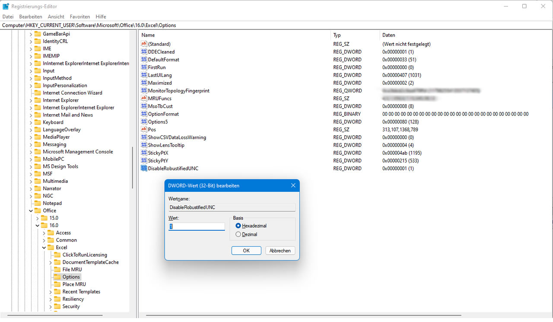The width and height of the screenshot is (553, 322).
Task: Collapse the 16.0 tree node
Action: click(x=37, y=226)
